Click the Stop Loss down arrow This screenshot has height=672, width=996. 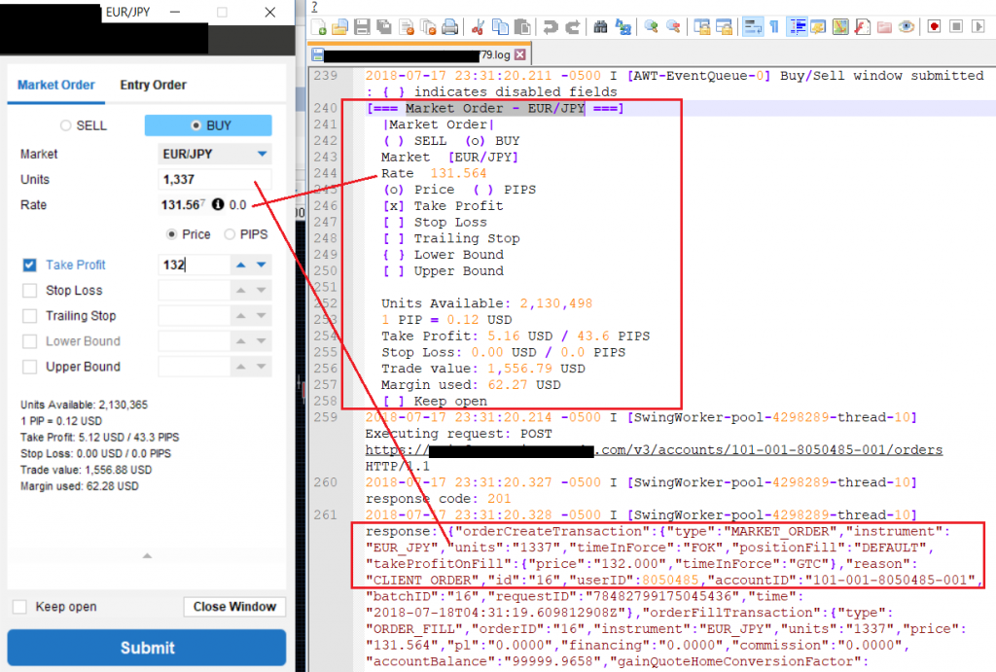(262, 290)
